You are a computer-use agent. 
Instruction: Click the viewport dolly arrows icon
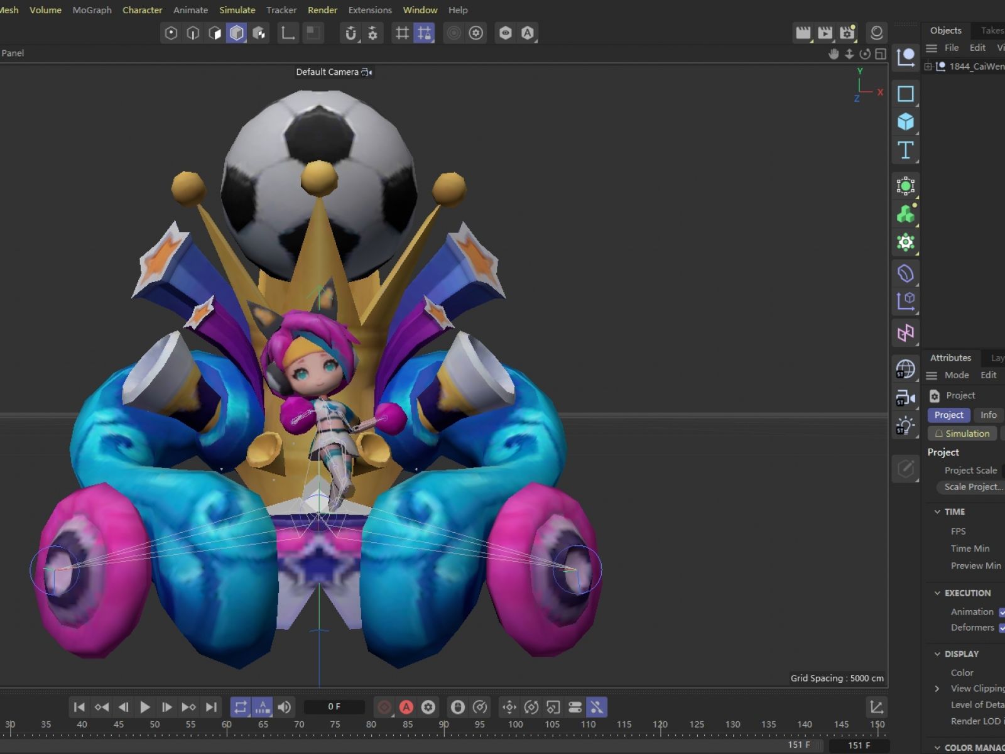(x=849, y=54)
